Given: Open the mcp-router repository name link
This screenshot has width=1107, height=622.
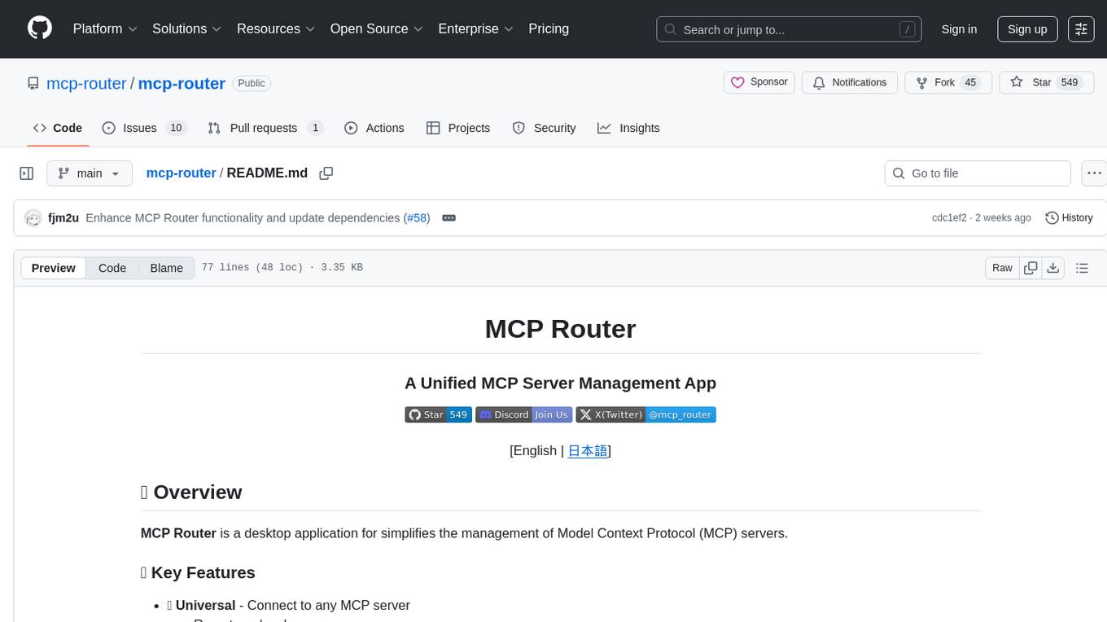Looking at the screenshot, I should tap(182, 83).
